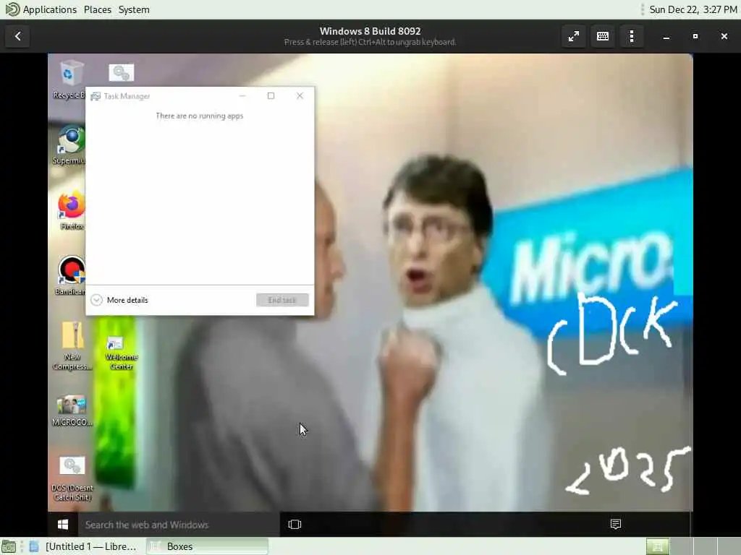Click the MATE logo in the top panel
Image resolution: width=741 pixels, height=555 pixels.
click(12, 9)
